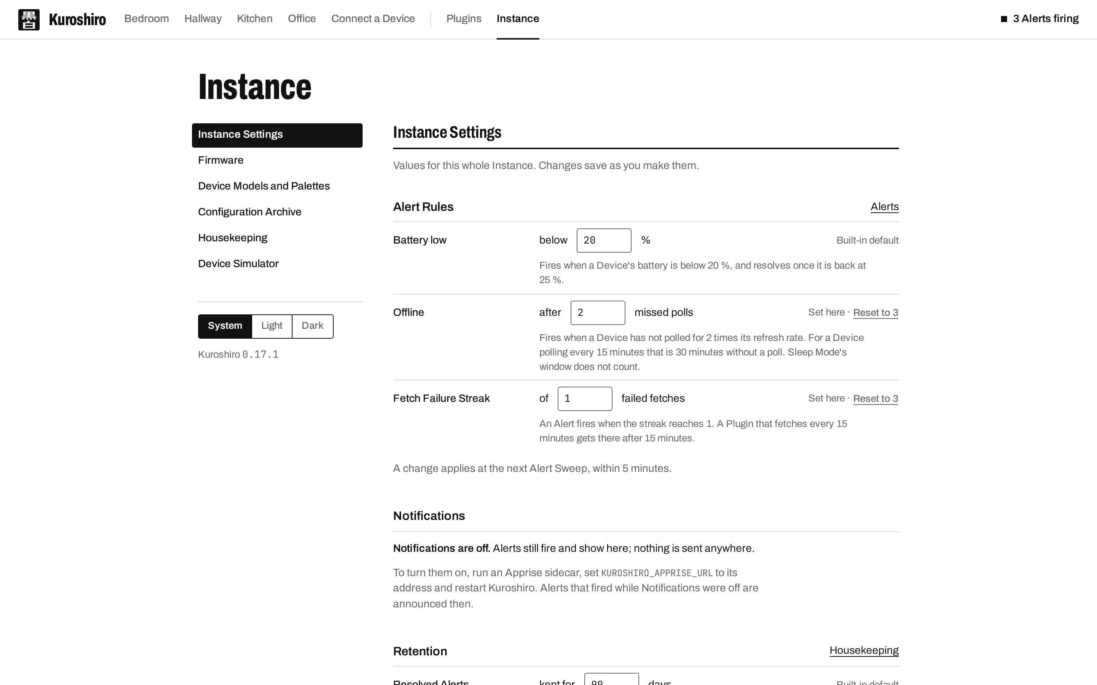Click the Offline missed polls field

pos(598,312)
